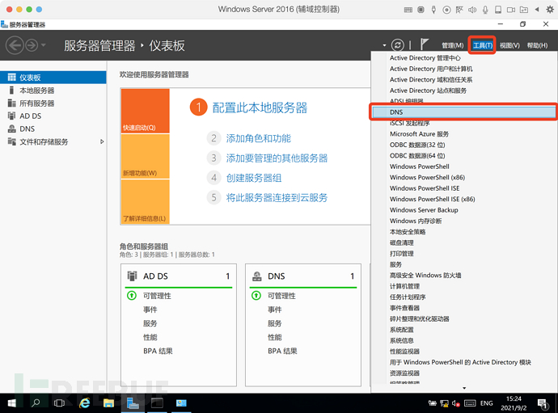Open iSCSI 发起程序 menu item
The height and width of the screenshot is (413, 558).
coord(409,123)
